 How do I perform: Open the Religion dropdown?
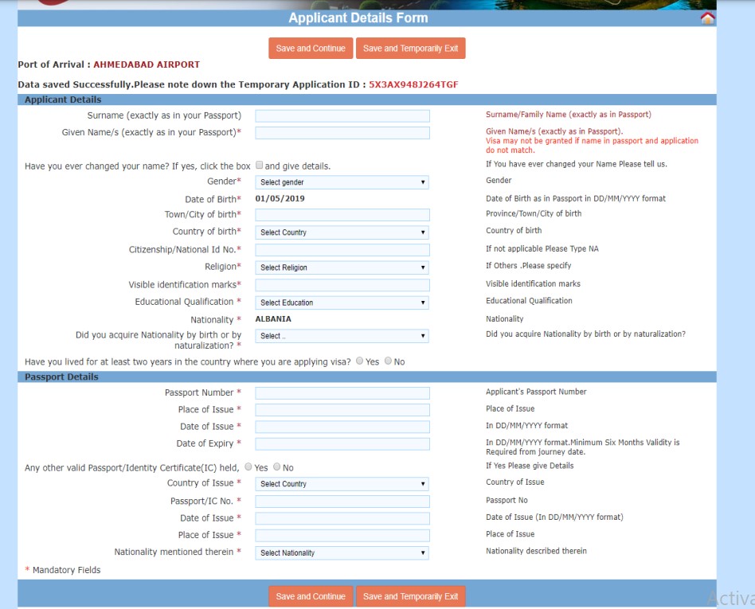coord(342,267)
